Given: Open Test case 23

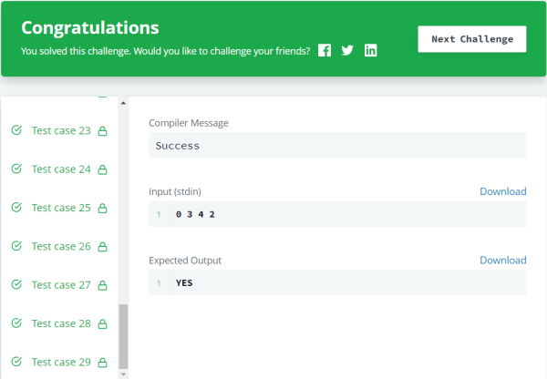Looking at the screenshot, I should click(61, 130).
